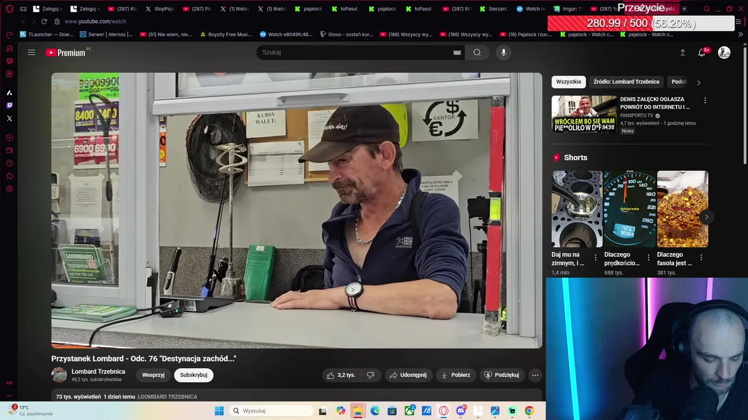Go to YouTube Premium home logo
Screen dimensions: 748x420
pos(65,52)
